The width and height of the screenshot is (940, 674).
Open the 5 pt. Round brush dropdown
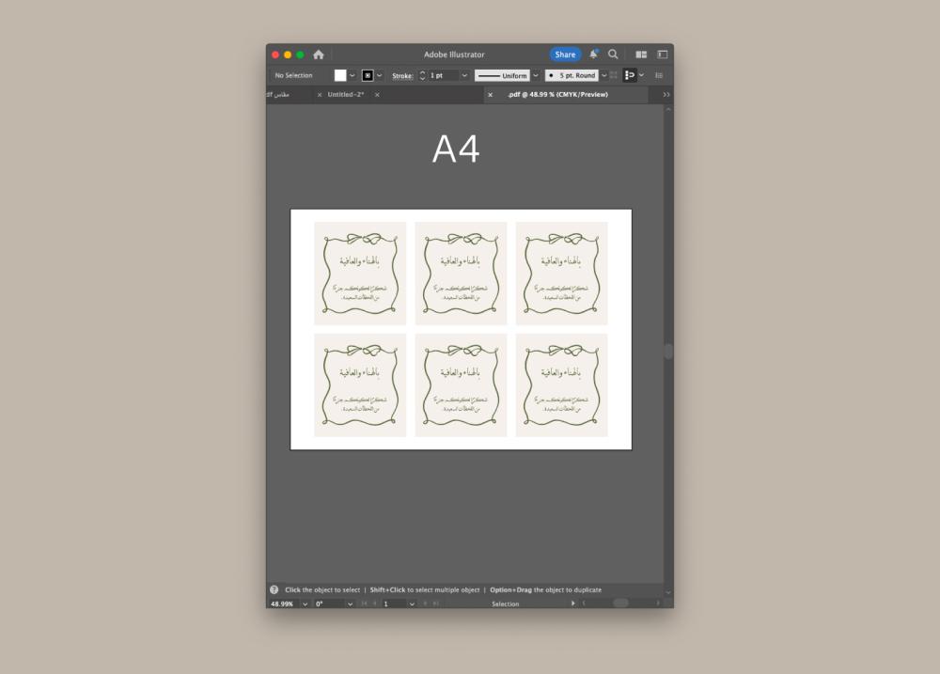pos(604,75)
